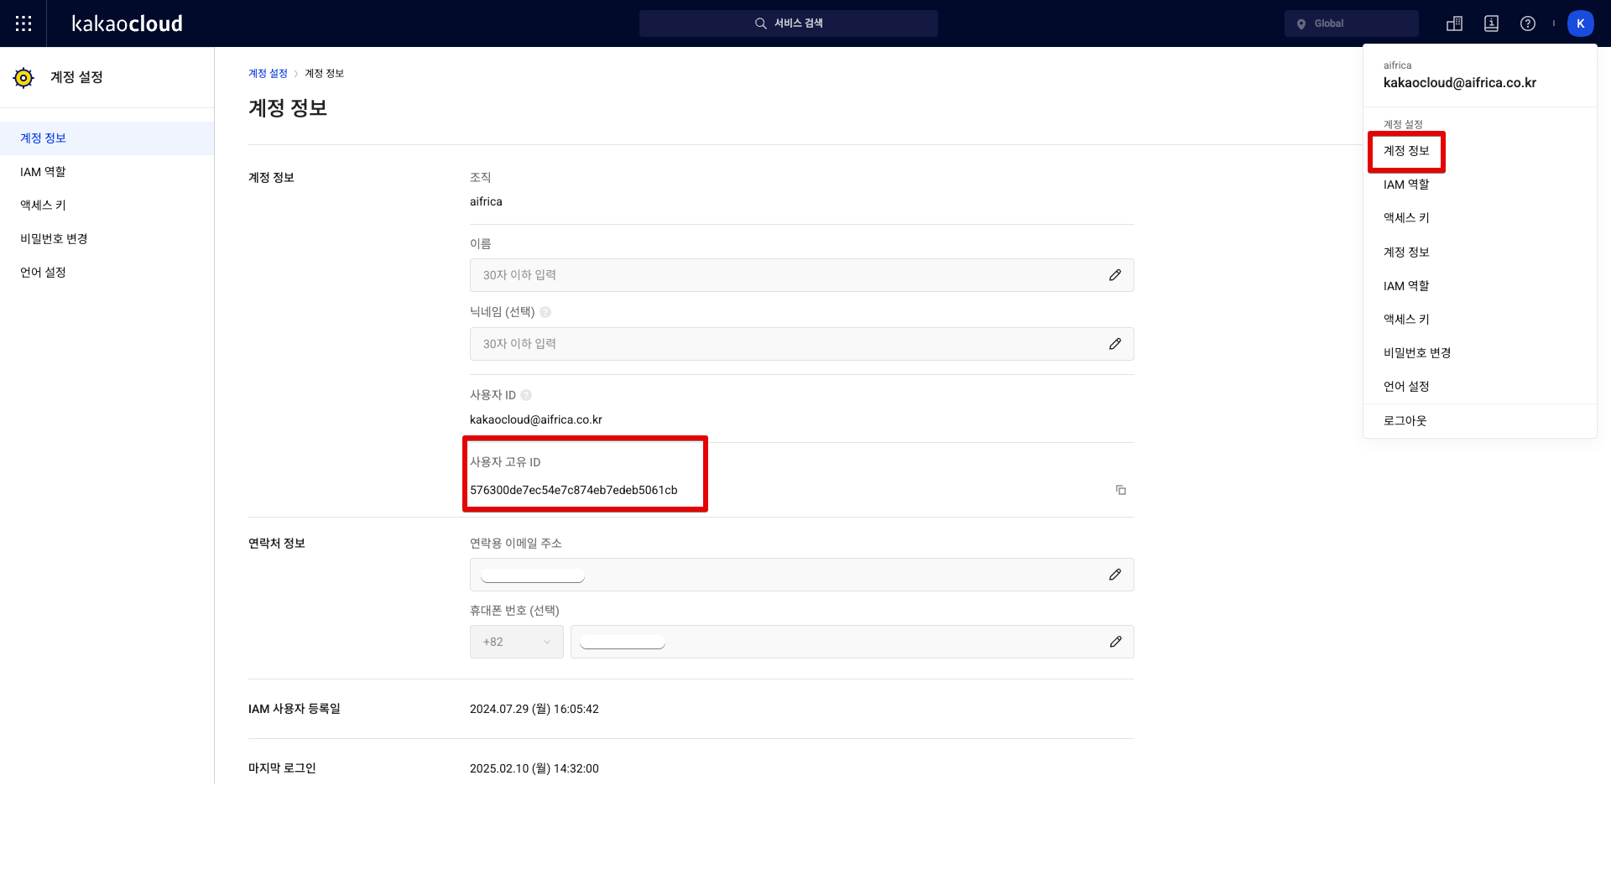Show the help tooltip next to 닉네임 (선택)
1611x885 pixels.
(545, 312)
